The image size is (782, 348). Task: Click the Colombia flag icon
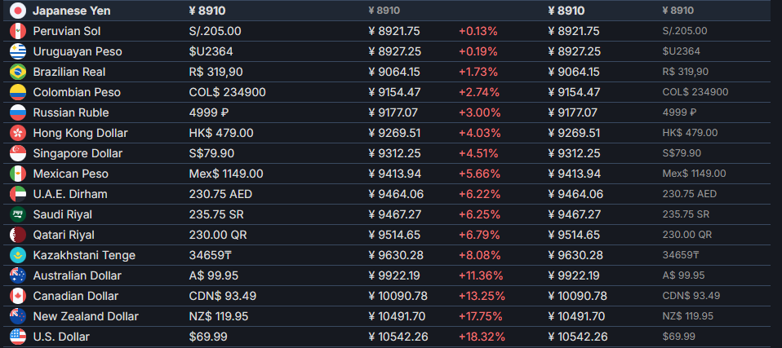click(17, 92)
